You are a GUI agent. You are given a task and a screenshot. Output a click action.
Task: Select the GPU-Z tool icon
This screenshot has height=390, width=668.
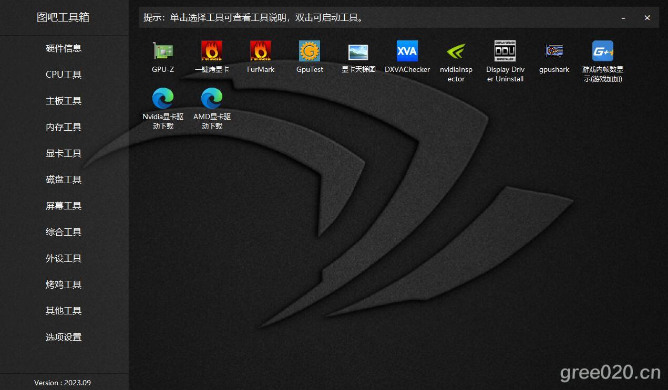coord(163,51)
